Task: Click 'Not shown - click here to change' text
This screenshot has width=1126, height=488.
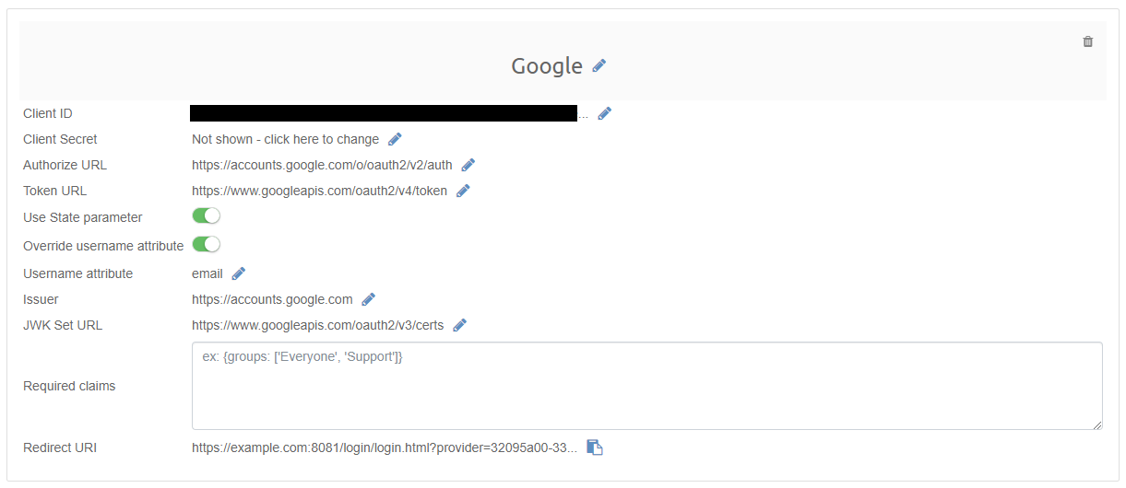Action: (x=285, y=139)
